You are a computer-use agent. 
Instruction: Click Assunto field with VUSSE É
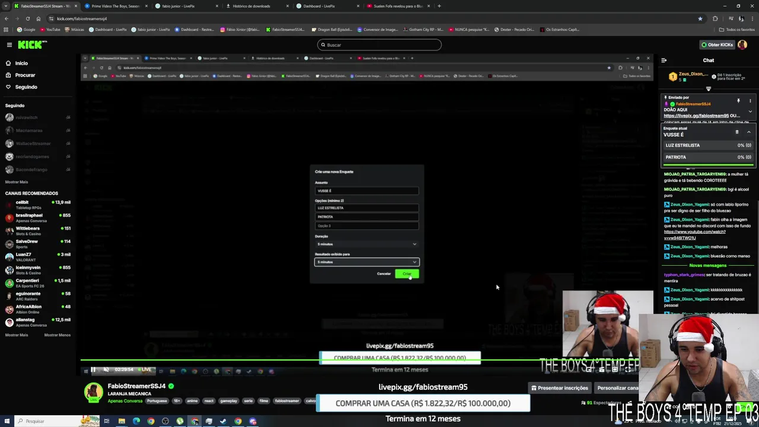point(366,190)
